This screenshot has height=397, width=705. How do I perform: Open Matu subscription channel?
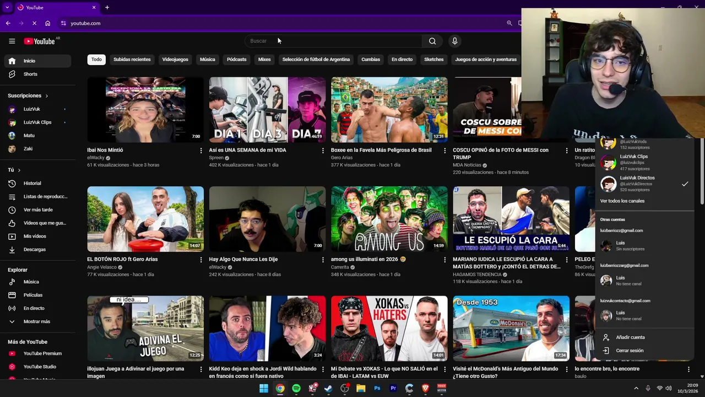pos(37,136)
